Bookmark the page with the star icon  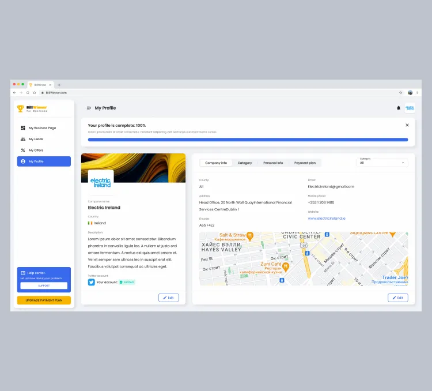point(400,92)
